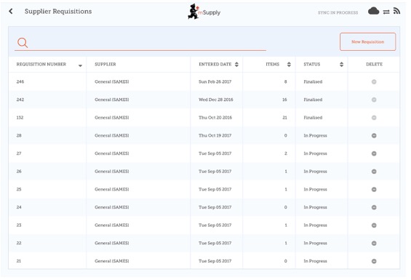Screen dimensions: 411x280
Task: Open requisition number 246
Action: point(20,81)
